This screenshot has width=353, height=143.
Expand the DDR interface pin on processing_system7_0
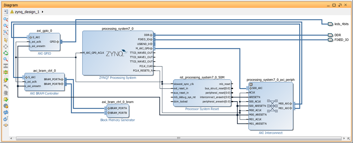(151, 35)
